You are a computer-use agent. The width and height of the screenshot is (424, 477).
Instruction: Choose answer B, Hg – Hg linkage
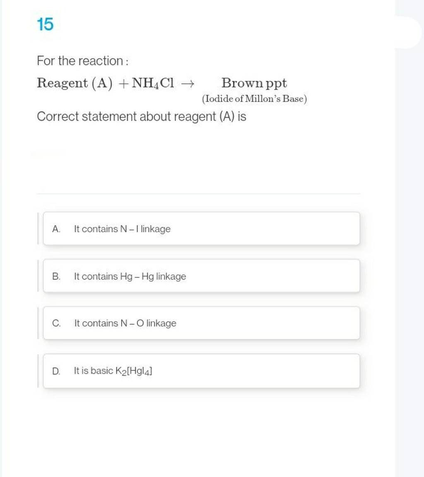point(201,276)
